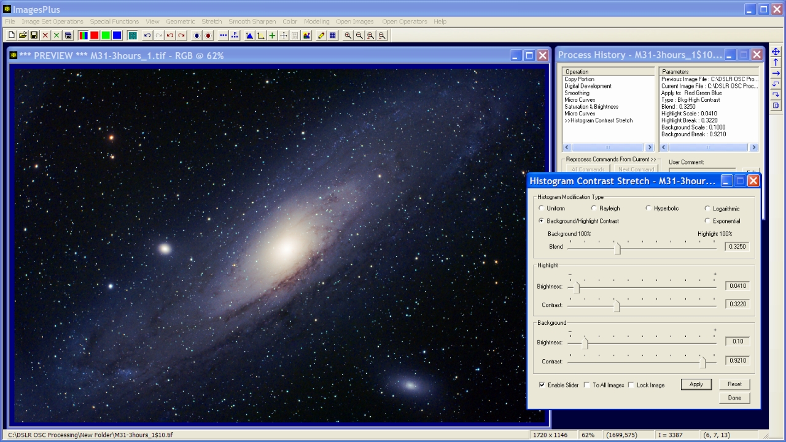Select the Copy Portion operation row
786x442 pixels.
point(579,79)
